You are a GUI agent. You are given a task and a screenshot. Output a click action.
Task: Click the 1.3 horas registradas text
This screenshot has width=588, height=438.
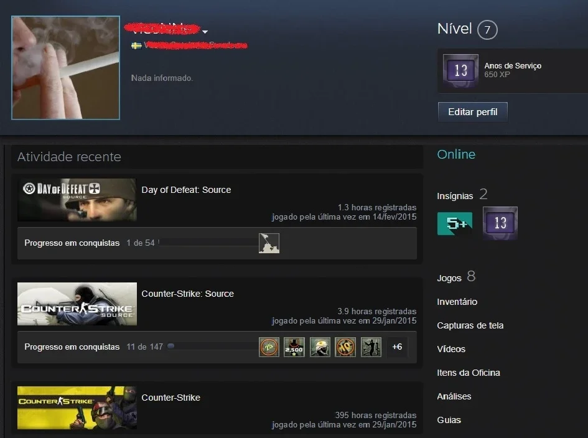click(x=377, y=207)
